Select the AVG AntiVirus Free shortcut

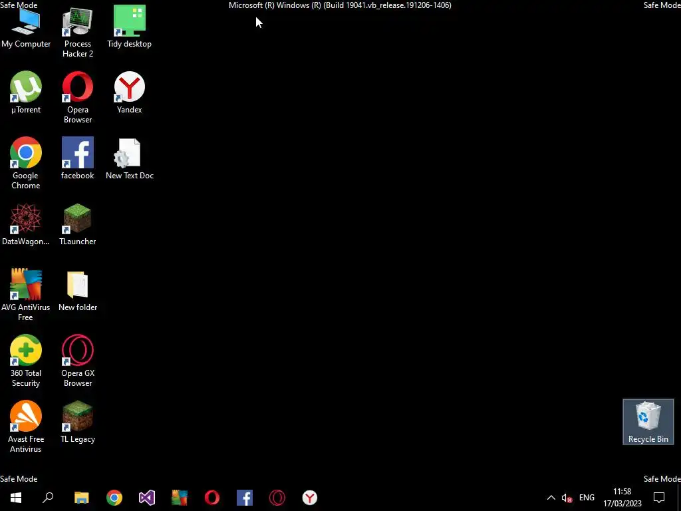26,295
